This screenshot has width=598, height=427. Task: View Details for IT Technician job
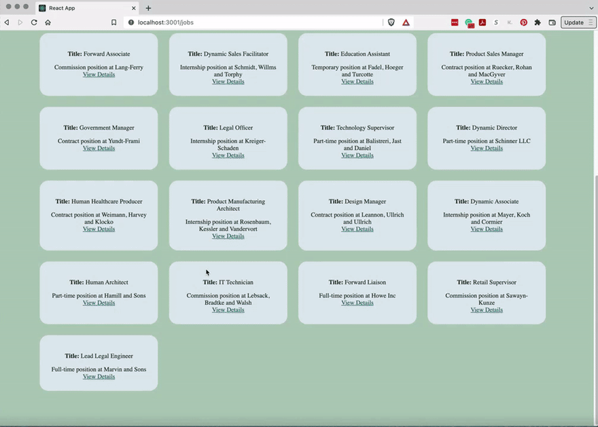(x=228, y=310)
